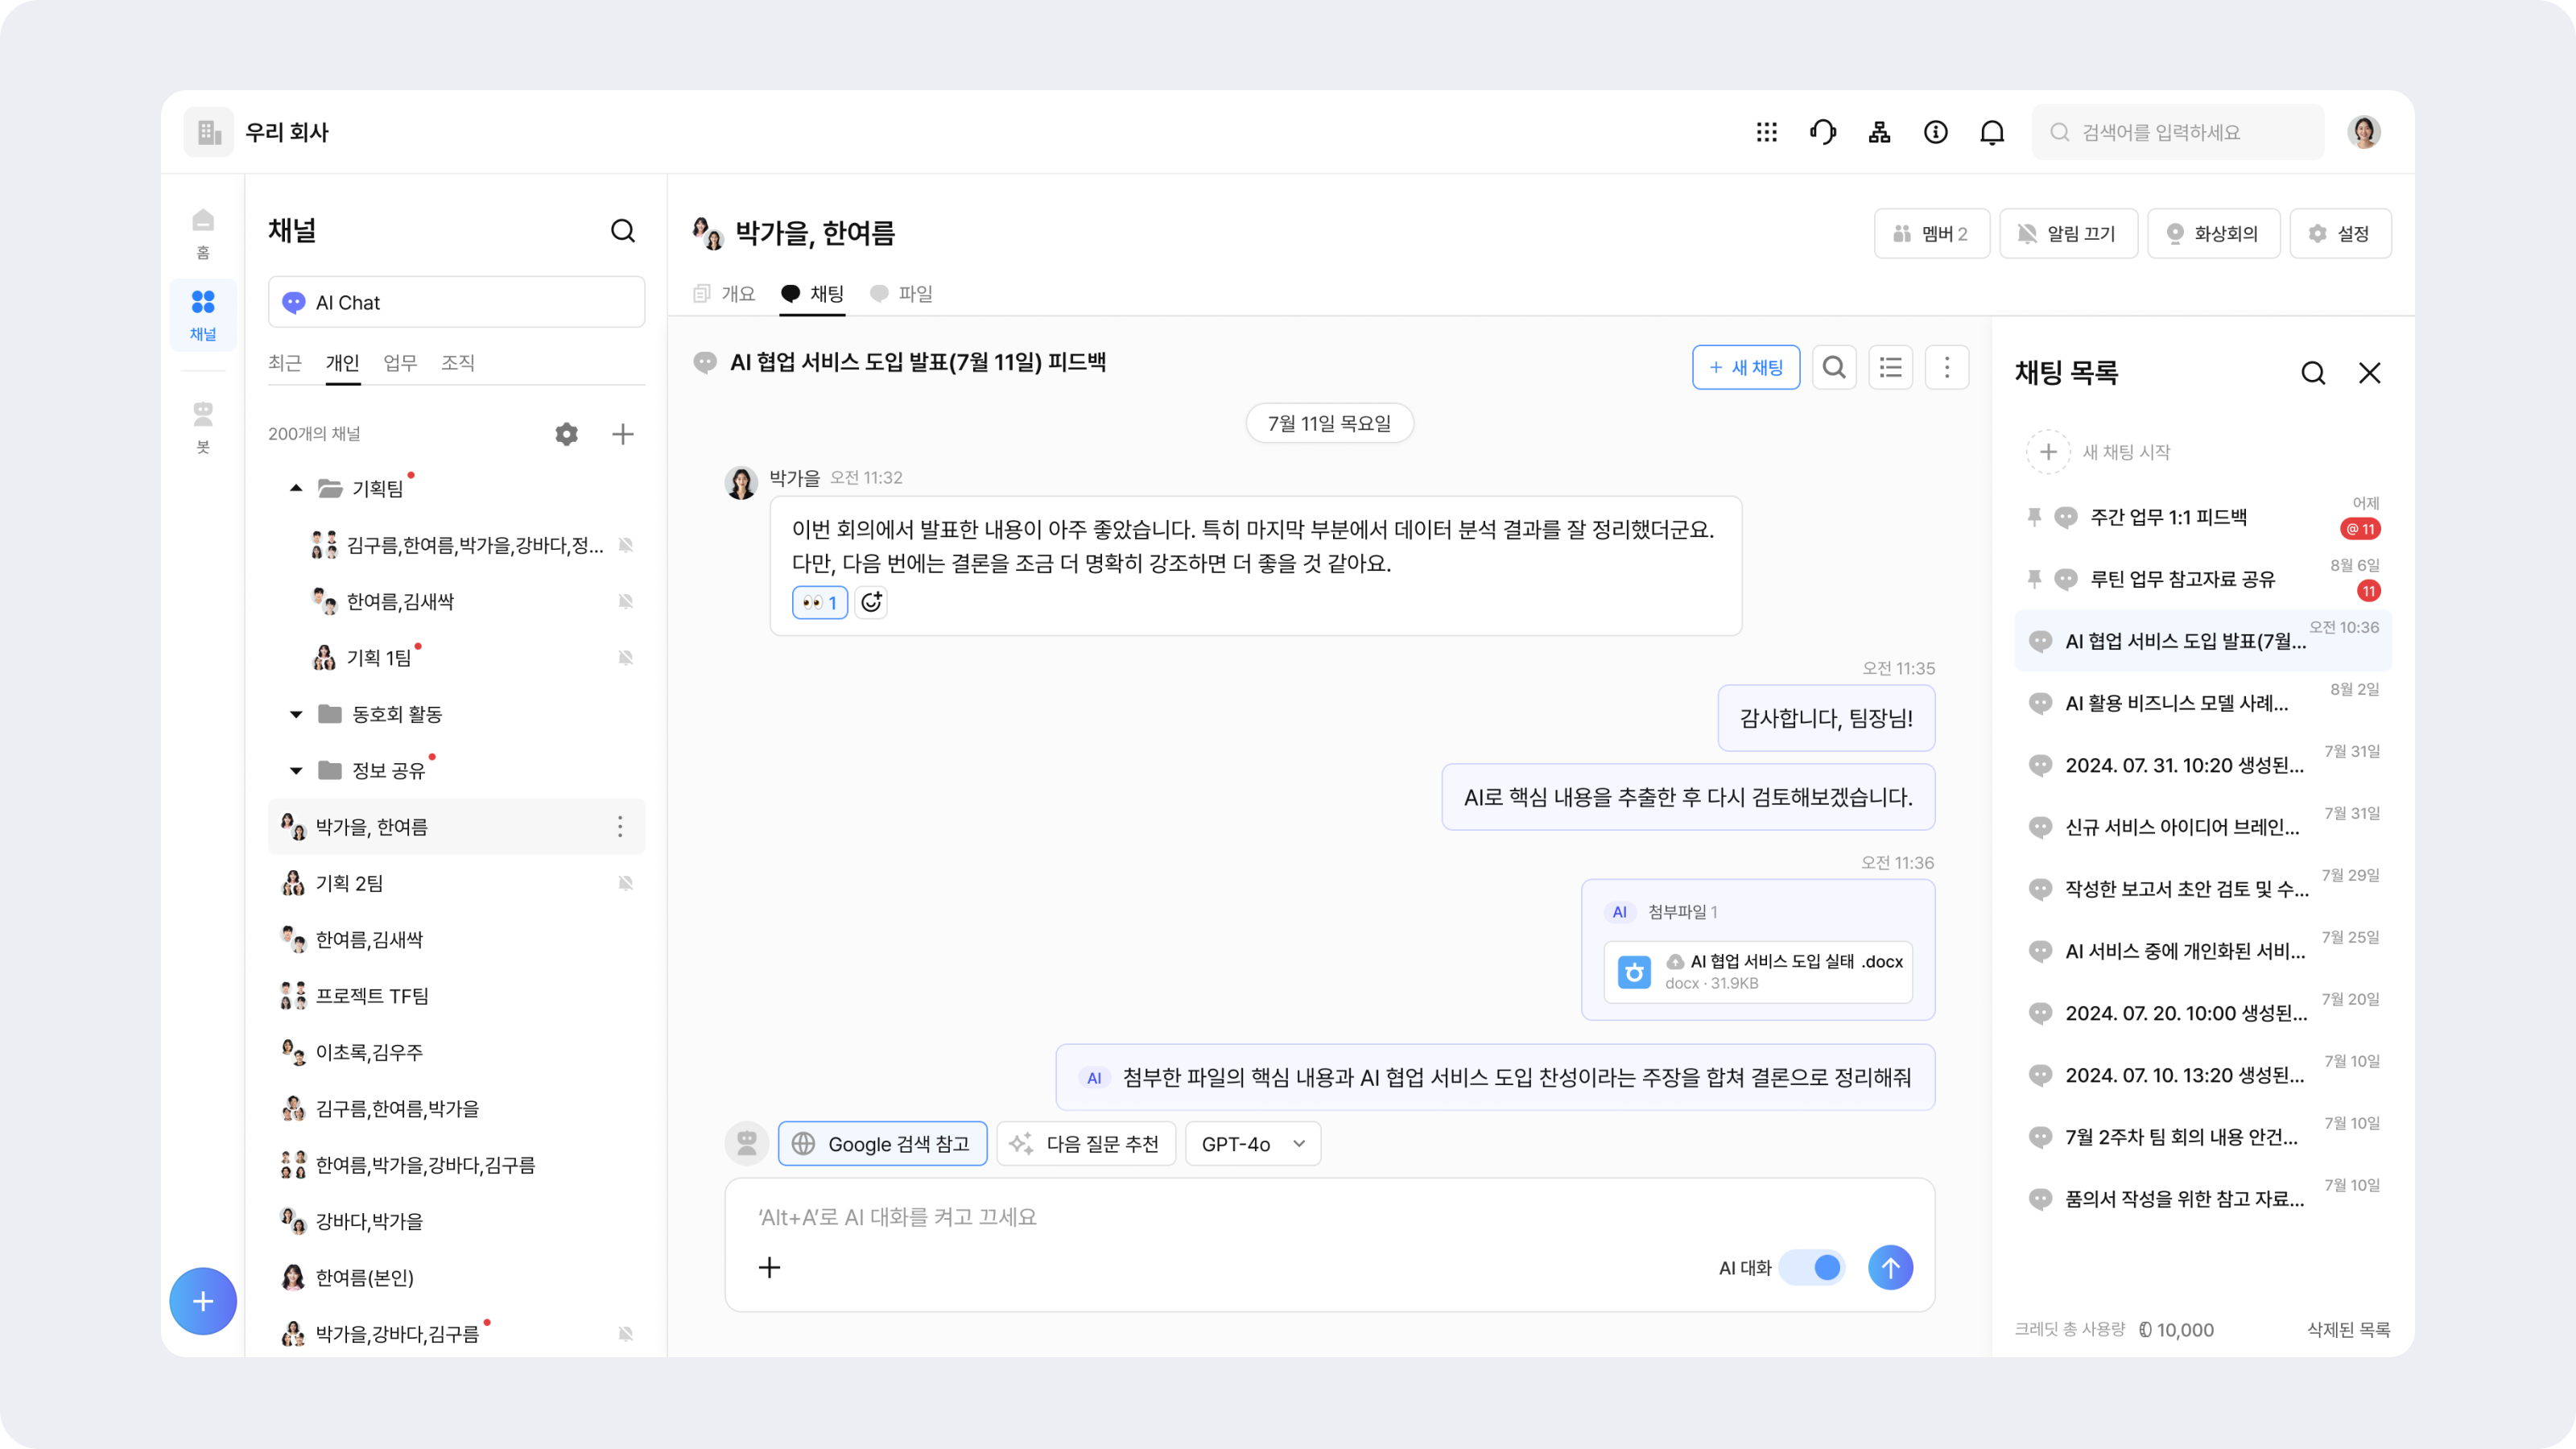
Task: Click the attachment plus icon in input box
Action: coord(769,1268)
